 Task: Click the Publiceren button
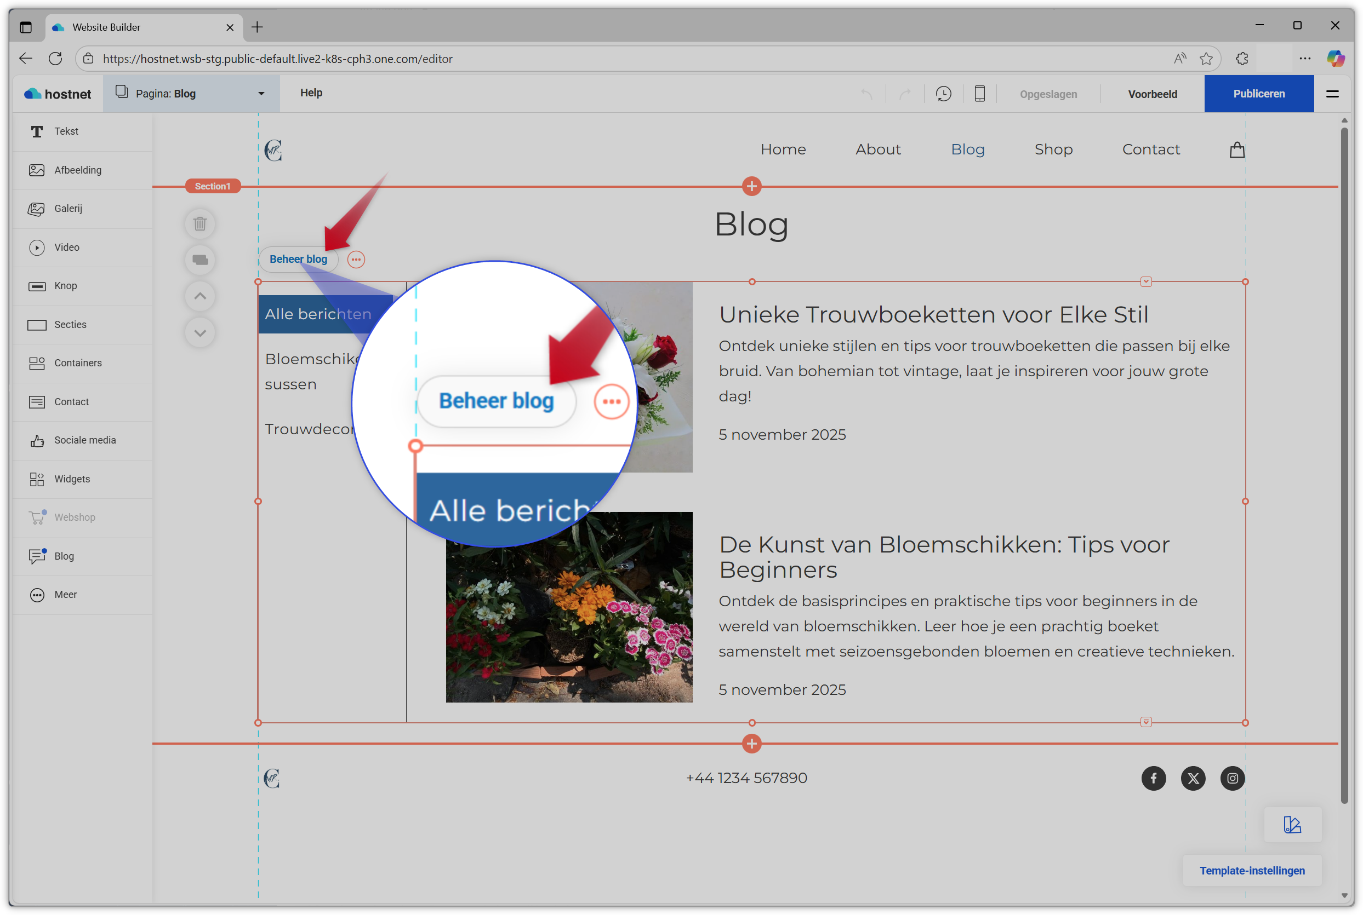1258,94
